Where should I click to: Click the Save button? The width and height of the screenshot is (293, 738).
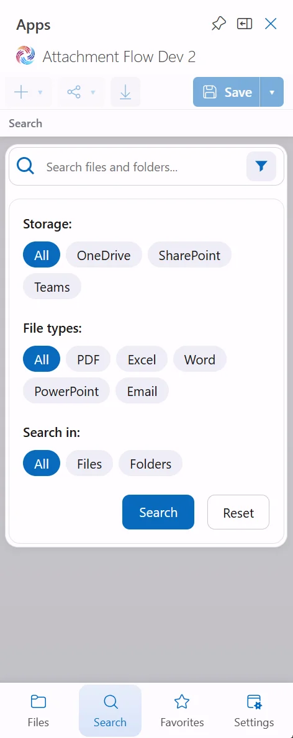[x=226, y=92]
